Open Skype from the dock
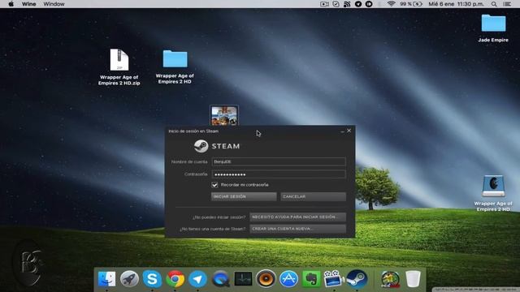520x292 pixels. pyautogui.click(x=152, y=279)
